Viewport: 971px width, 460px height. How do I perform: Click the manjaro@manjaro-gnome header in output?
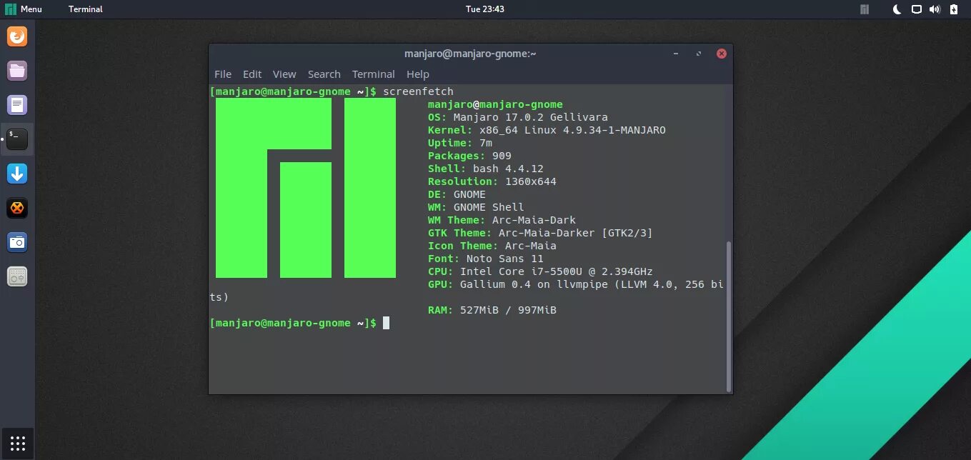tap(495, 104)
